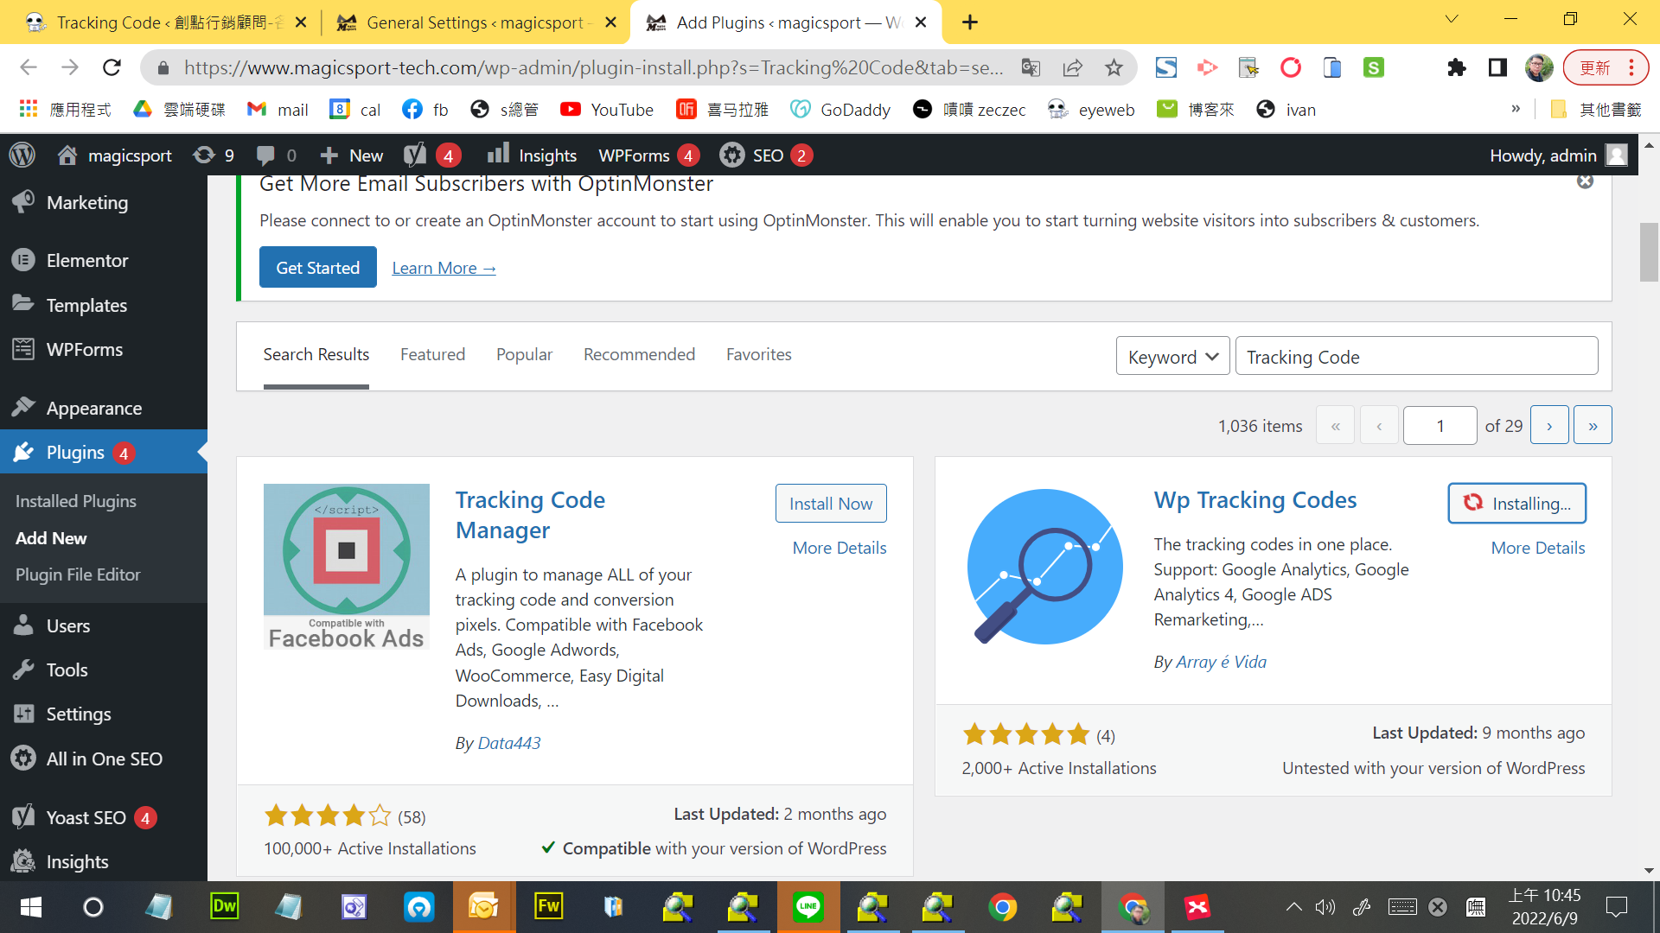Open More Details for Tracking Code Manager
The width and height of the screenshot is (1660, 933).
[x=840, y=548]
